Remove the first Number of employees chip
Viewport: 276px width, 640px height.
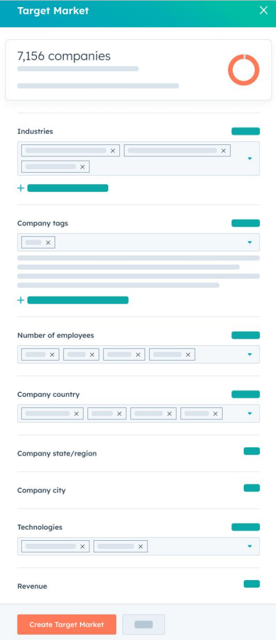(52, 355)
